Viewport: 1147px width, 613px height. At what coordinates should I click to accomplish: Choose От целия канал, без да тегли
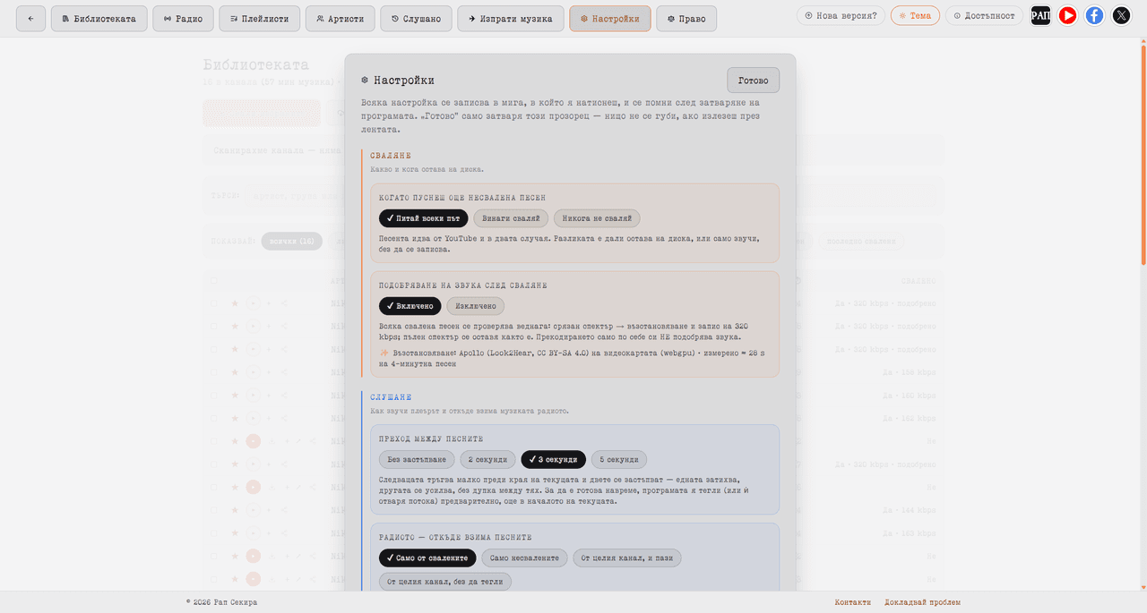click(445, 582)
